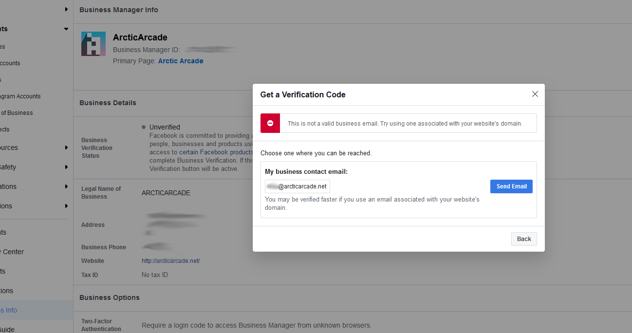Click the Business Details heading
Viewport: 632px width, 333px height.
(108, 103)
